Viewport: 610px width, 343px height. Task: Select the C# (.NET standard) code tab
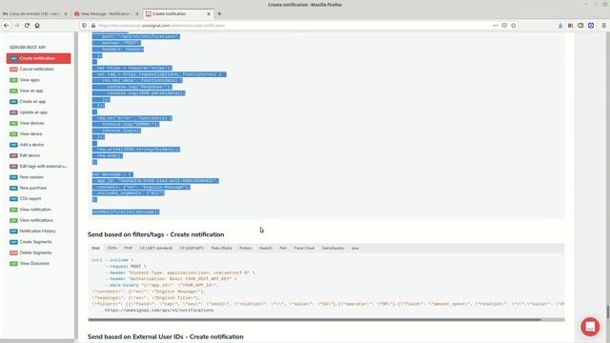156,248
